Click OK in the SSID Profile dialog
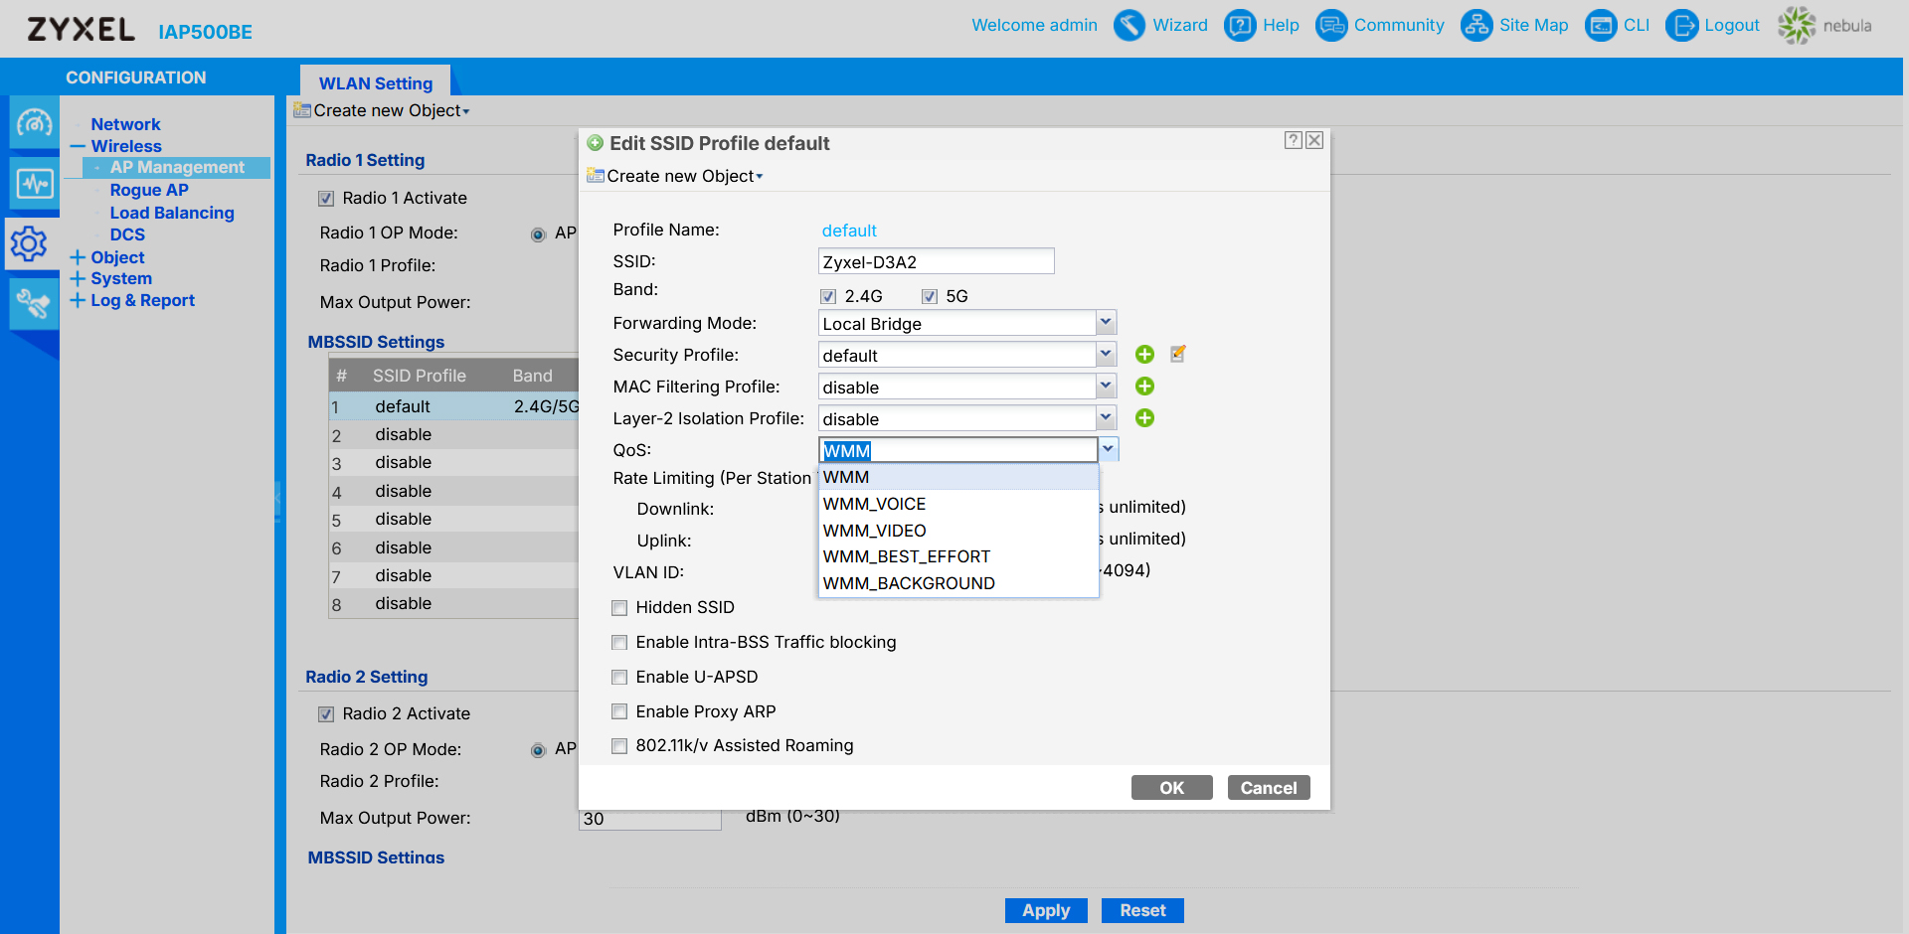The height and width of the screenshot is (934, 1909). (1171, 788)
